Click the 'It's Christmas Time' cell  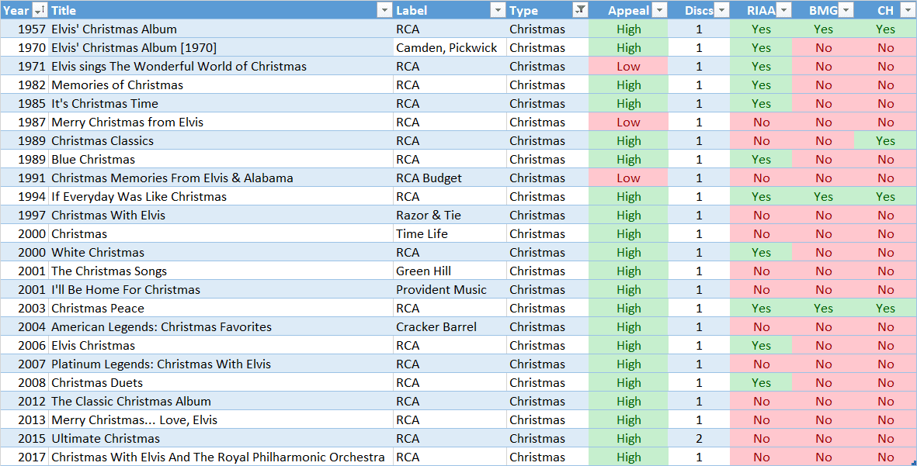pyautogui.click(x=221, y=104)
